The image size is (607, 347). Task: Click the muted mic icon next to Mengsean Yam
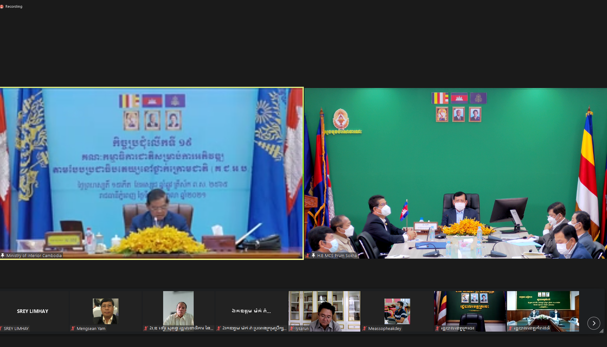[x=73, y=328]
